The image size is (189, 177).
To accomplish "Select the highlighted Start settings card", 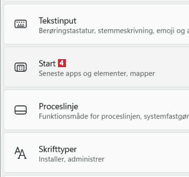I will [96, 67].
